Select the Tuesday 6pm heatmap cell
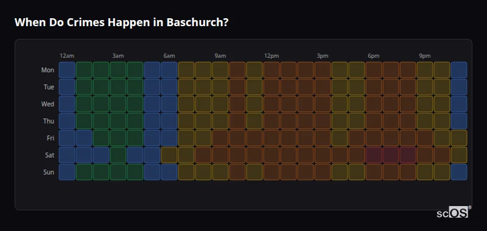Viewport: 487px width, 231px height. (x=374, y=87)
